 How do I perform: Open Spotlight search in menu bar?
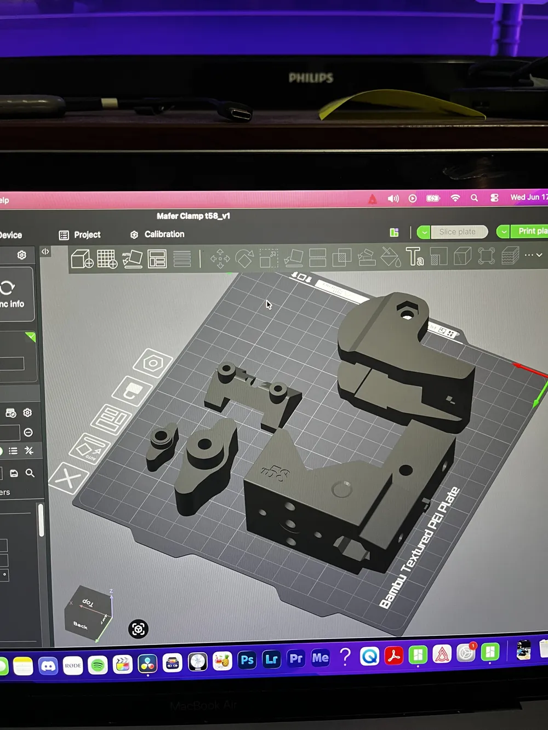[474, 198]
